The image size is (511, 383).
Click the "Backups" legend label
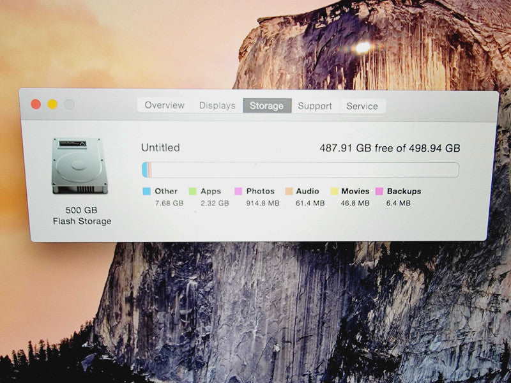point(404,191)
